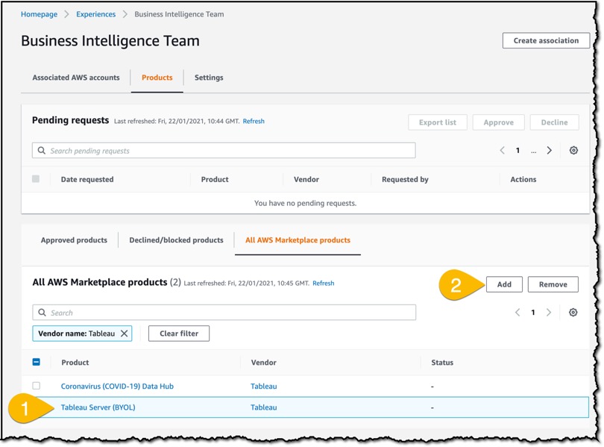Click the Decline button
This screenshot has height=447, width=604.
554,122
